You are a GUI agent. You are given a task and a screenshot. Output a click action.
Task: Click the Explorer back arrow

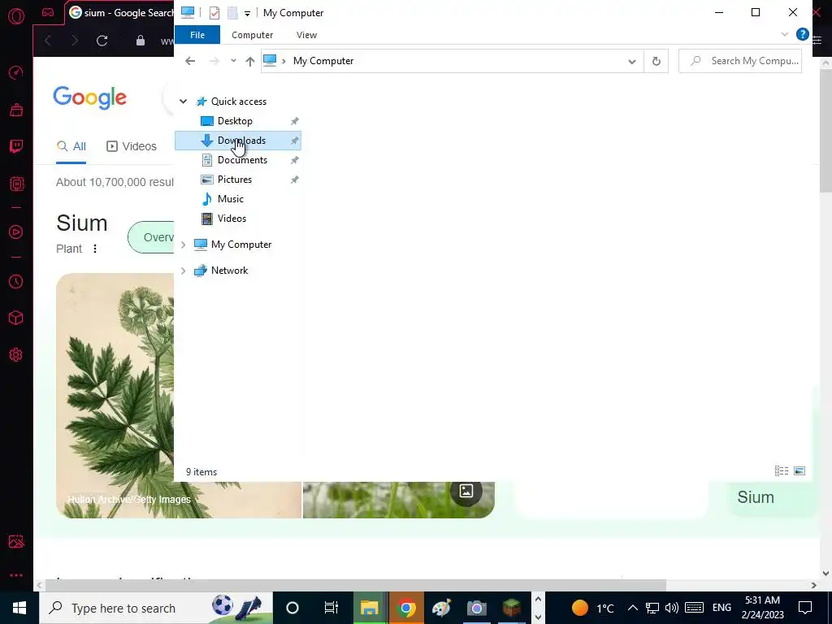pyautogui.click(x=190, y=61)
